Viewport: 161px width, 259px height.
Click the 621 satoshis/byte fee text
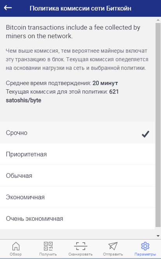click(x=62, y=96)
